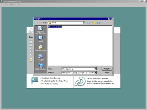Click the dialog Help question mark button
This screenshot has width=147, height=110.
point(109,19)
